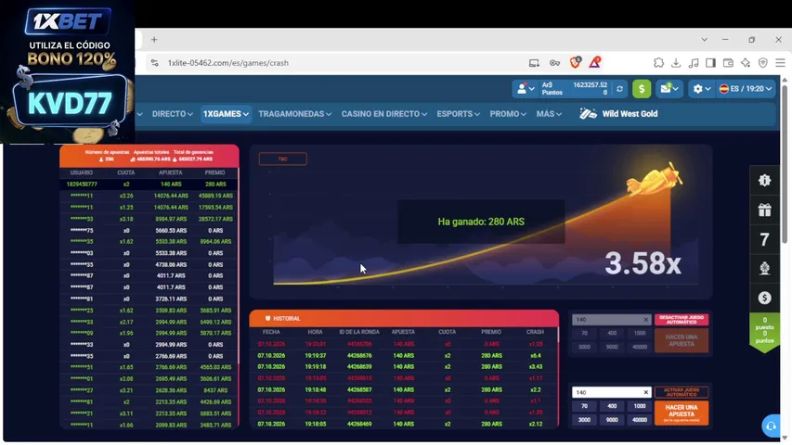Open the browser downloads icon
Screen dimensions: 792x445
[x=676, y=63]
